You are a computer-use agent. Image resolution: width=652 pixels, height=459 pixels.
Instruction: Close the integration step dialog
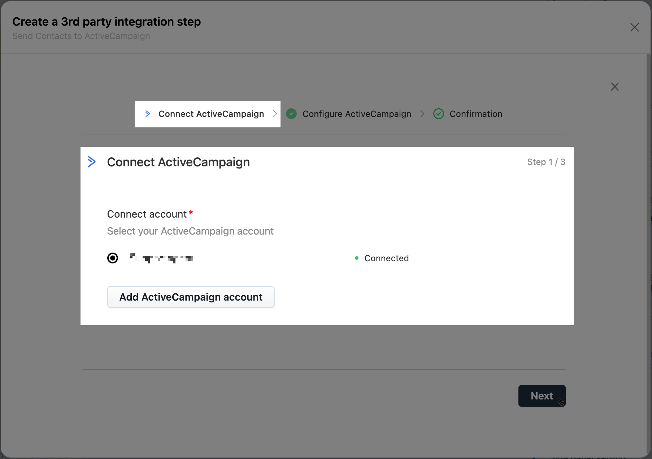[x=635, y=27]
